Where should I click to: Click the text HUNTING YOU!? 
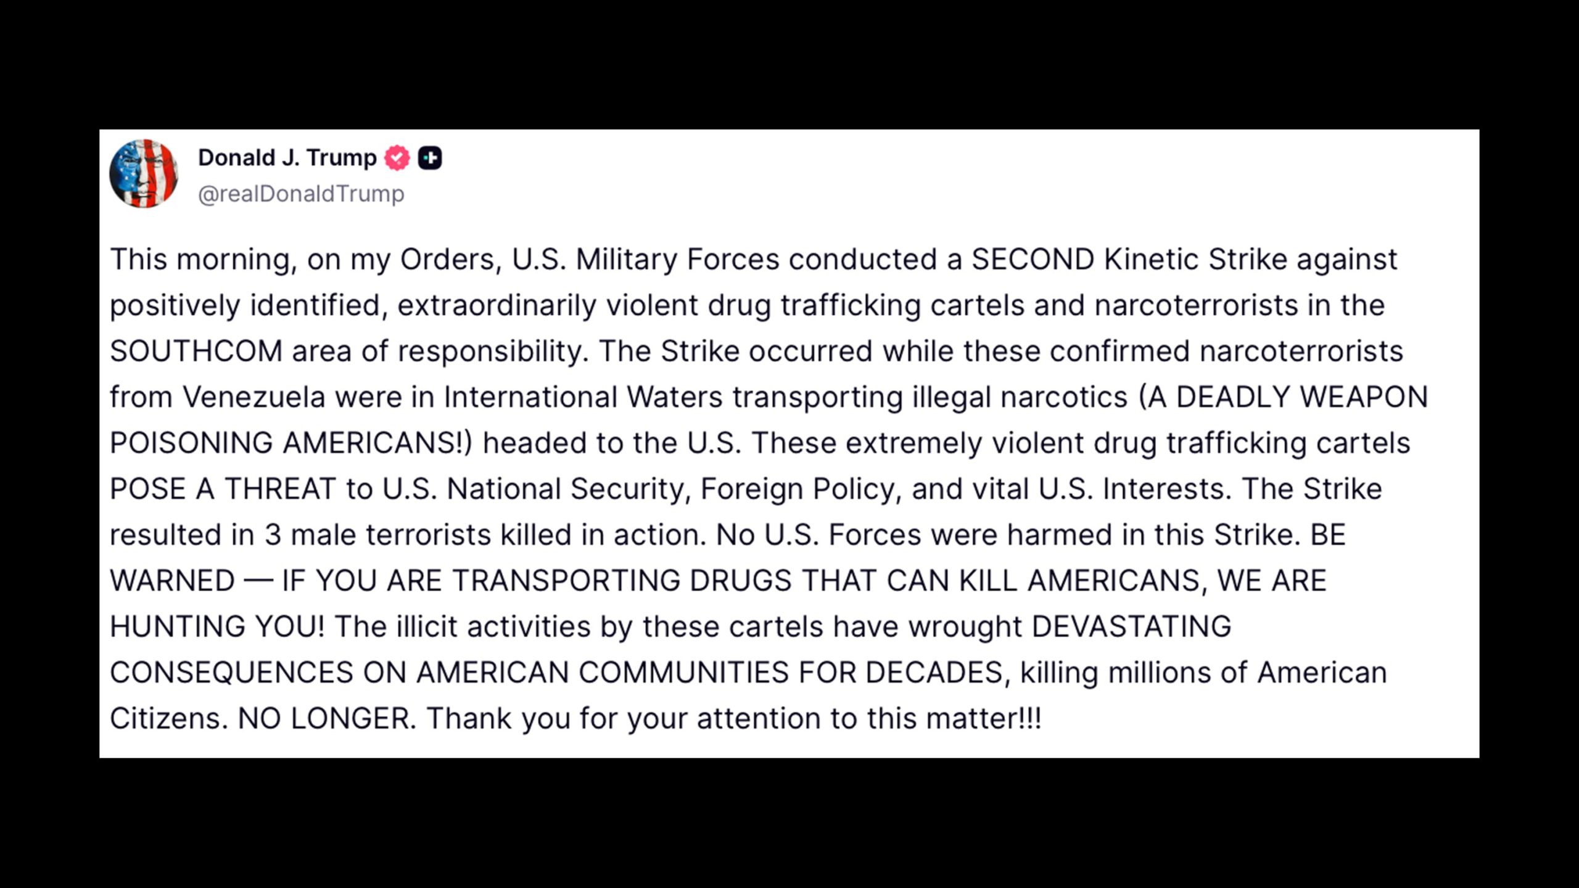click(217, 627)
